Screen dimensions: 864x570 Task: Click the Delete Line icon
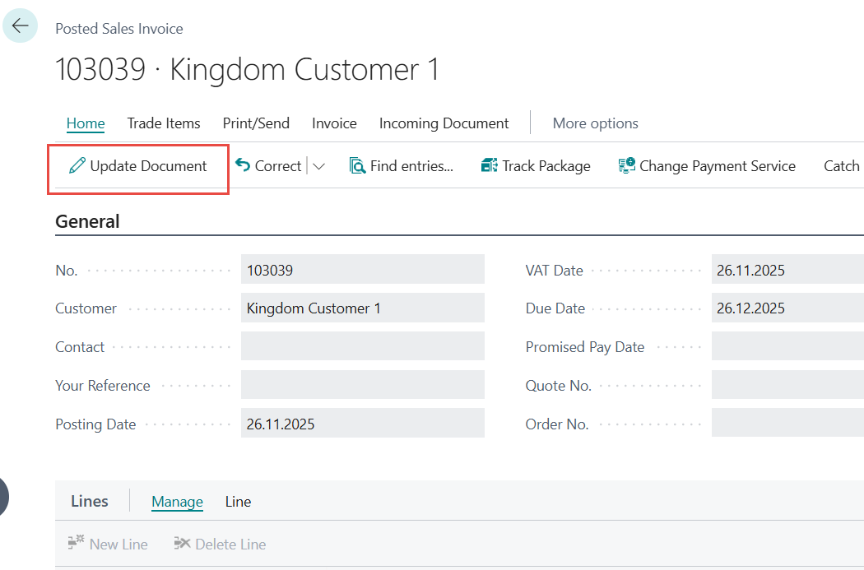coord(183,544)
